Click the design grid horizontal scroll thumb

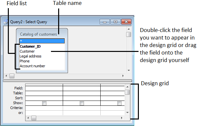[34, 118]
